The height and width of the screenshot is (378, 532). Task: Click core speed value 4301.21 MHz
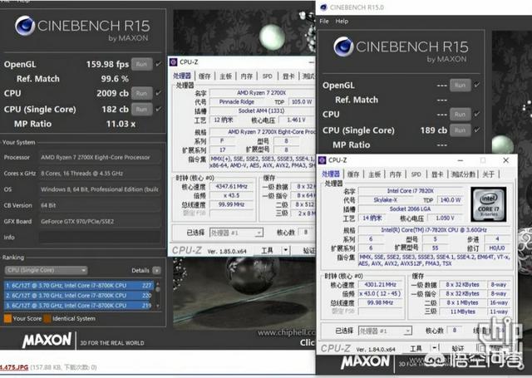click(x=380, y=284)
